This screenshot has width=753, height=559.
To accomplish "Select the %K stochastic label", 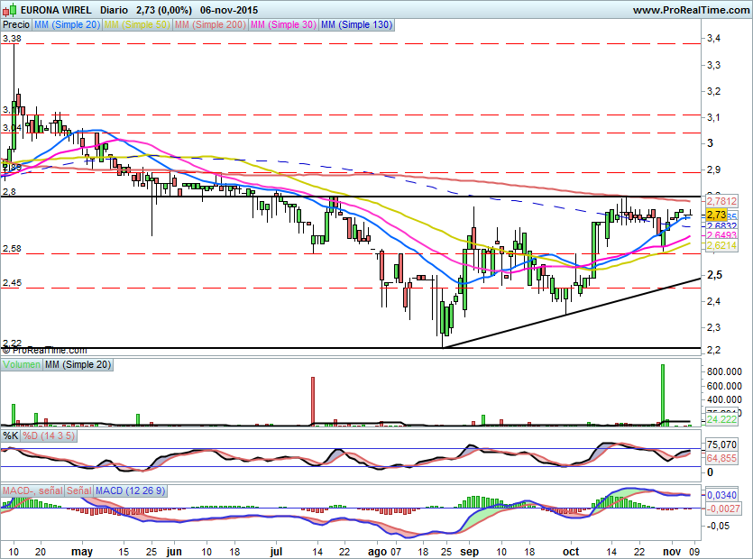I will coord(11,436).
